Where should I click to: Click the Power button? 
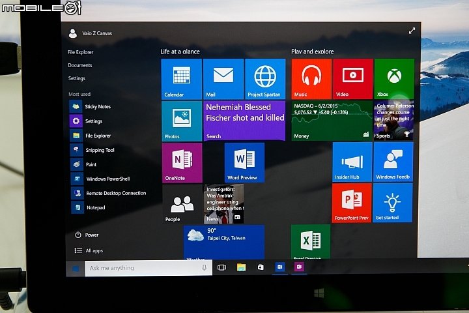[x=87, y=235]
